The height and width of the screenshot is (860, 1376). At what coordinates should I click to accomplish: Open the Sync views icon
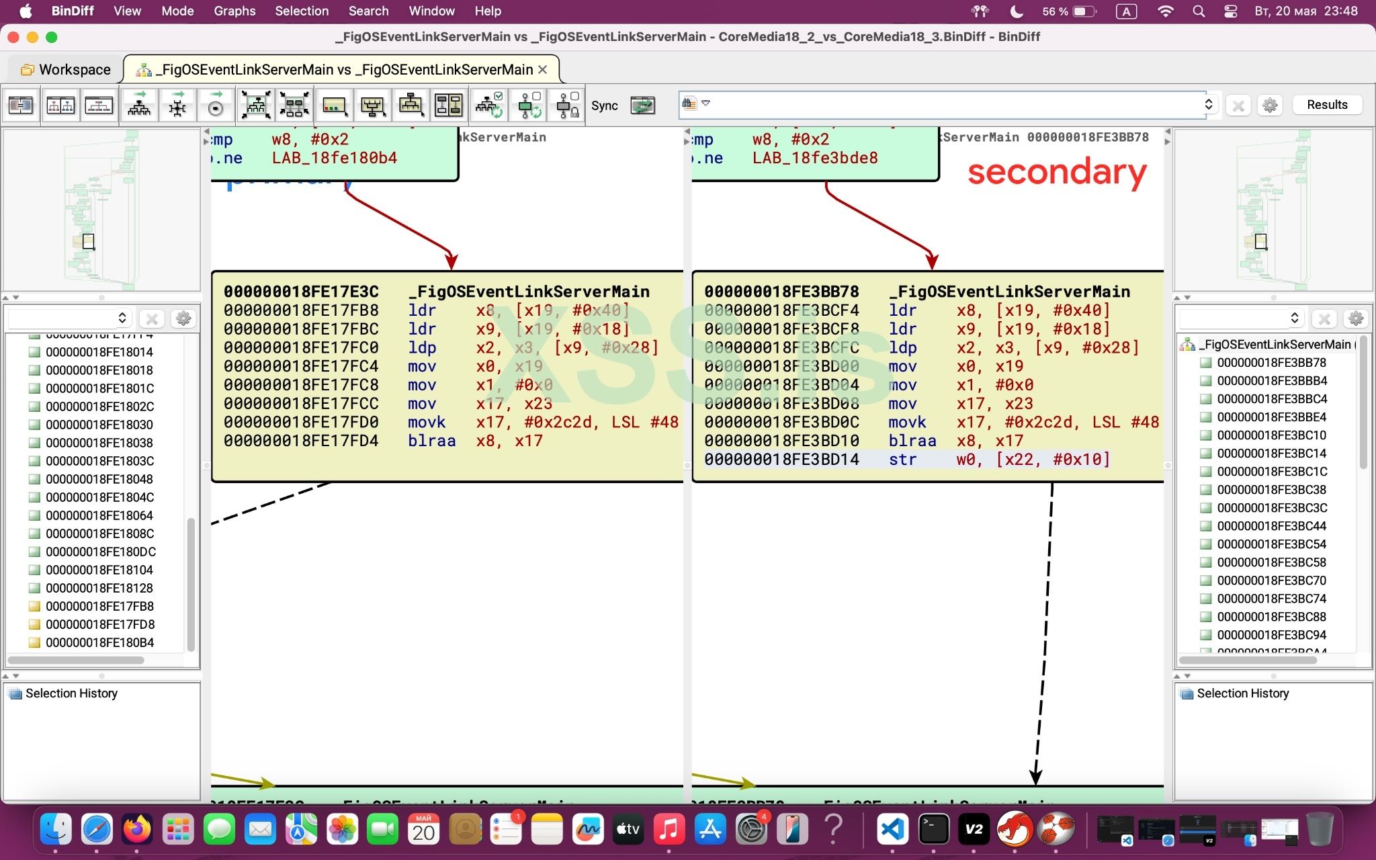[643, 105]
